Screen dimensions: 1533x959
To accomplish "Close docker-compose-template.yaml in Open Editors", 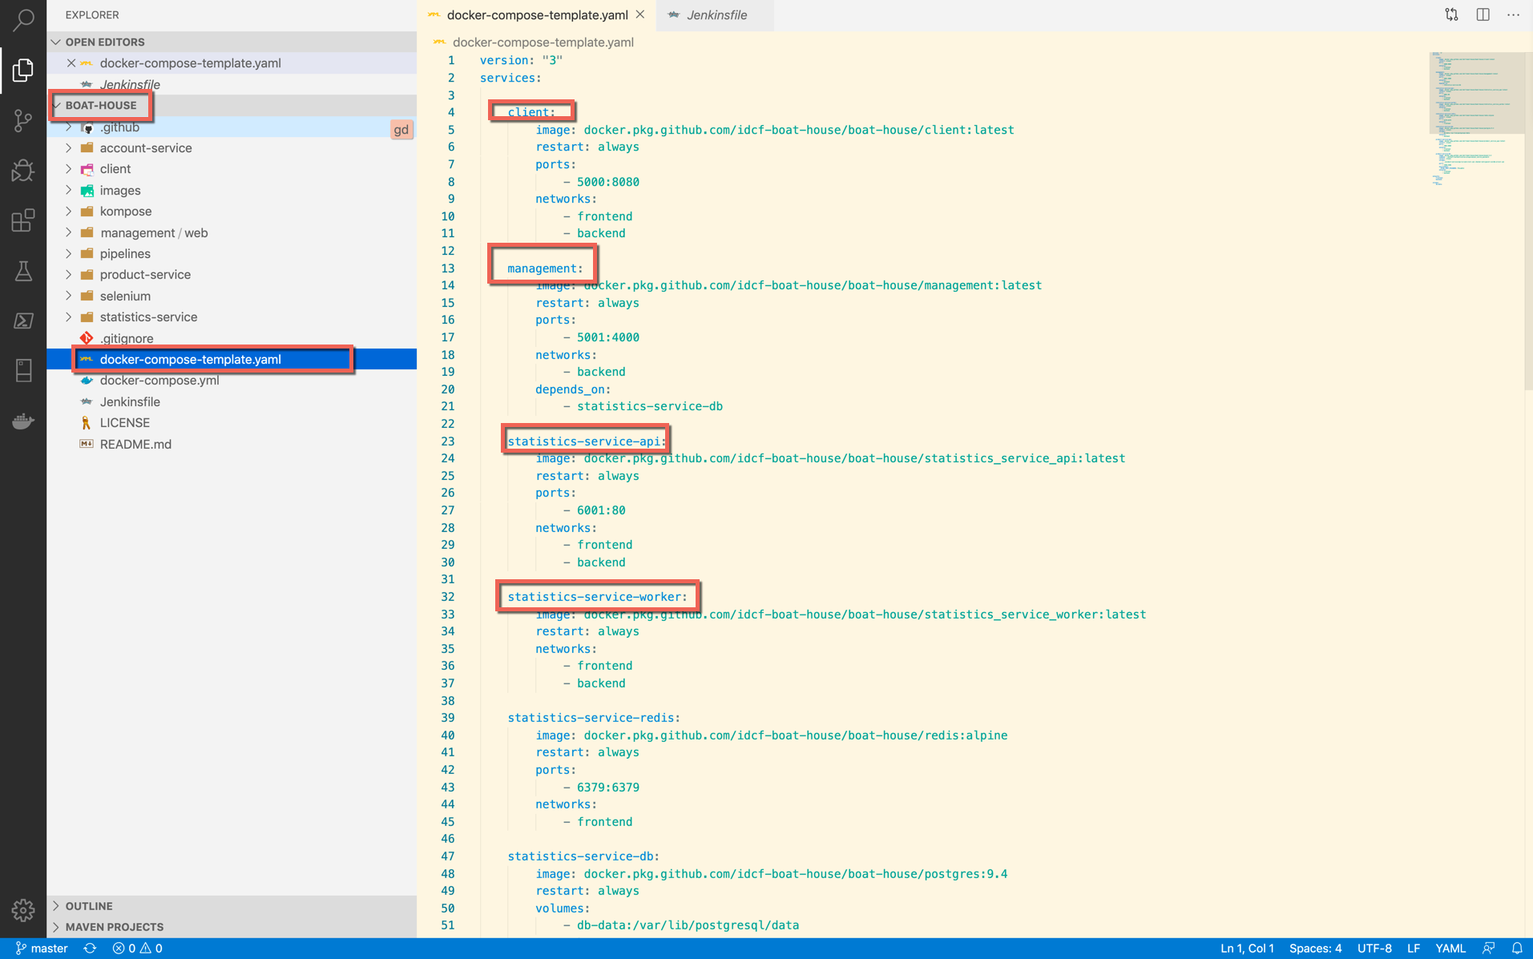I will click(71, 62).
